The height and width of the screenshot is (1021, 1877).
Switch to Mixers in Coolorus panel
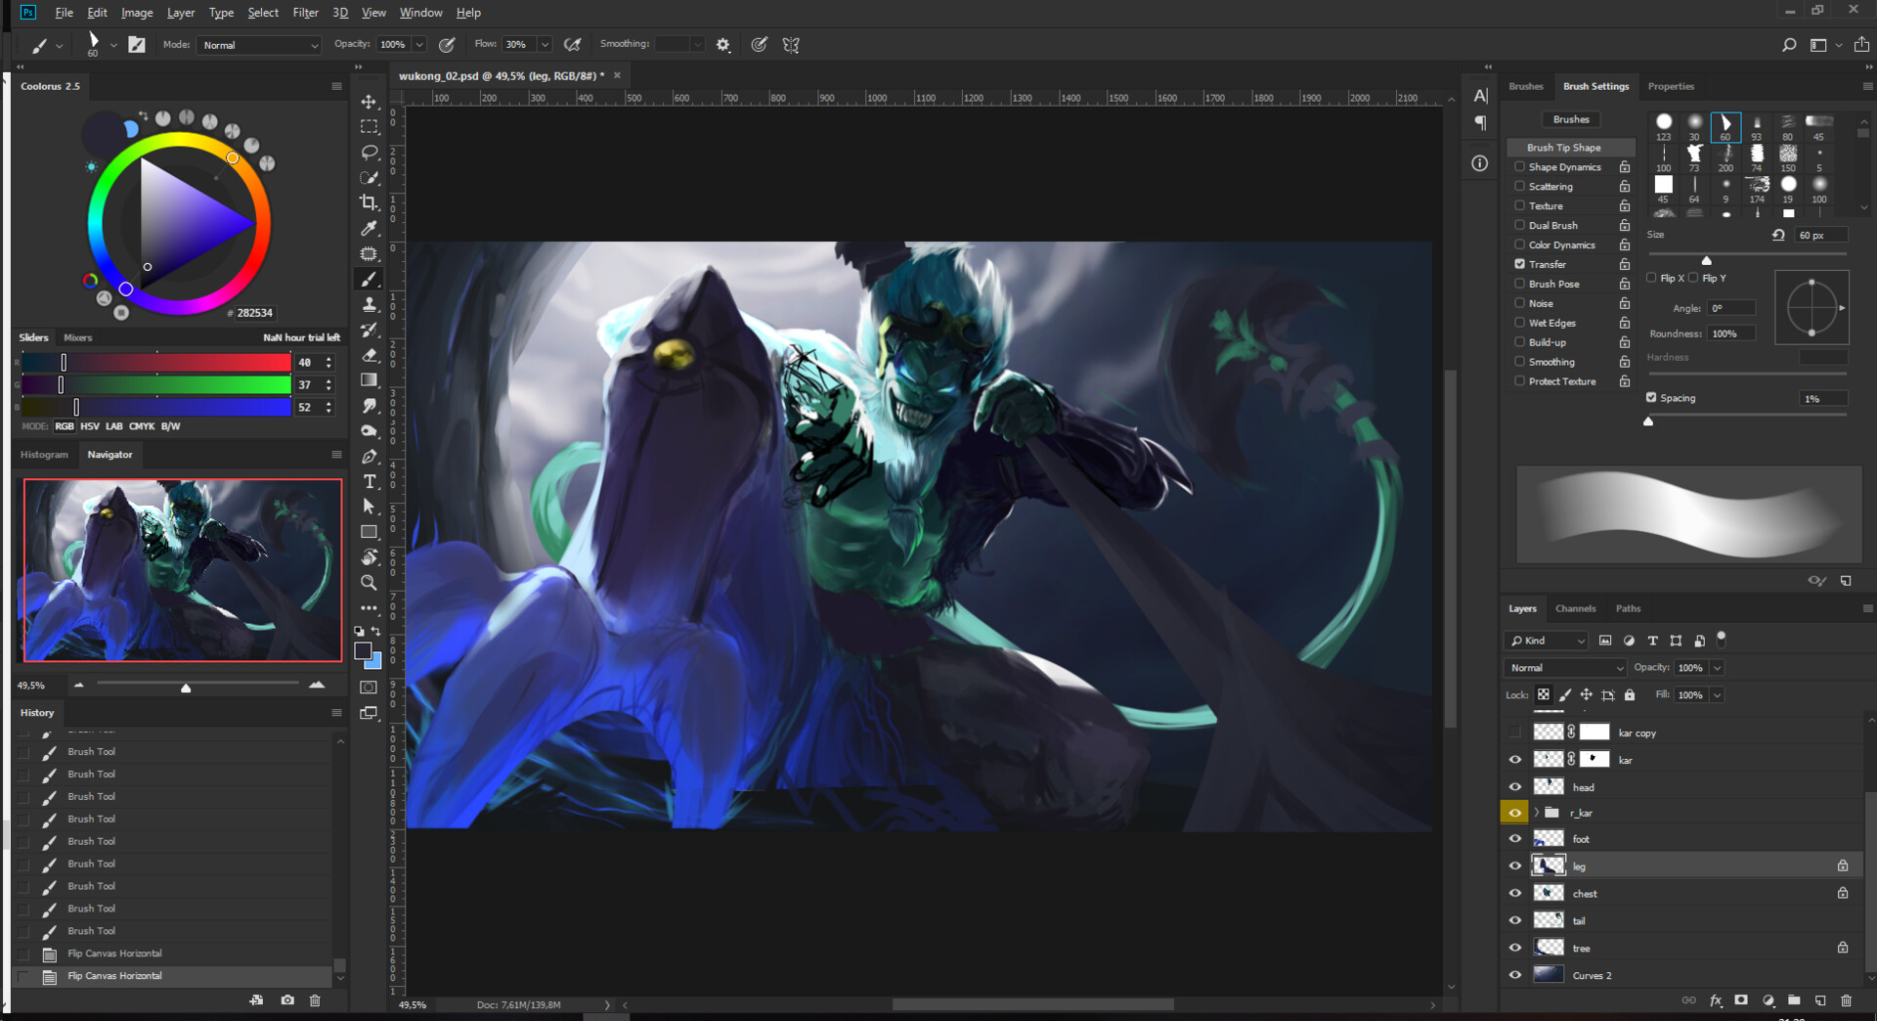(x=78, y=337)
